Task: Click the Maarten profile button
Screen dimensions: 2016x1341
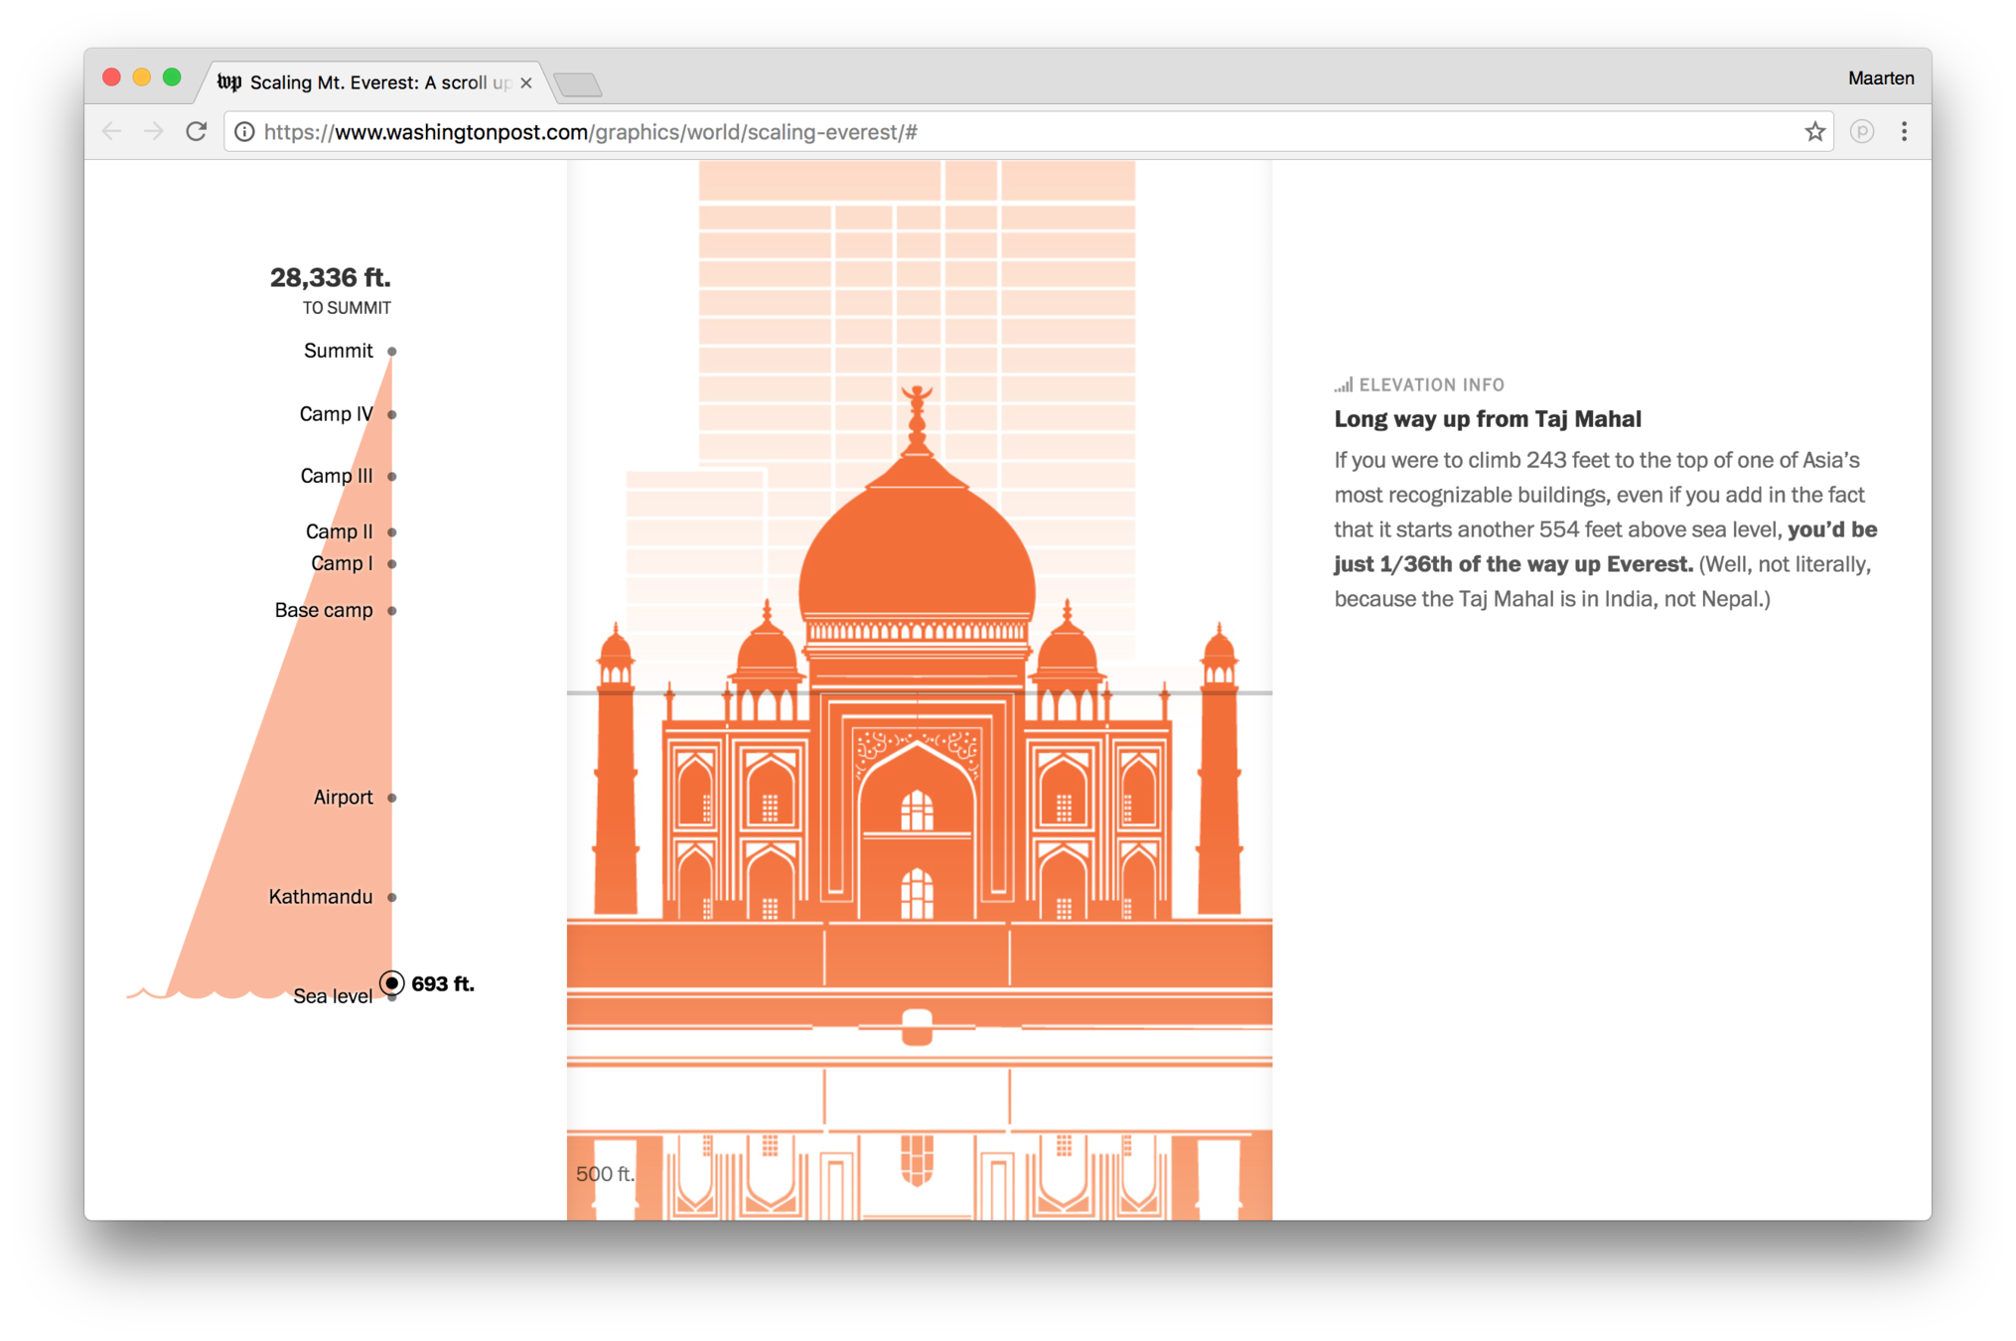Action: (x=1880, y=78)
